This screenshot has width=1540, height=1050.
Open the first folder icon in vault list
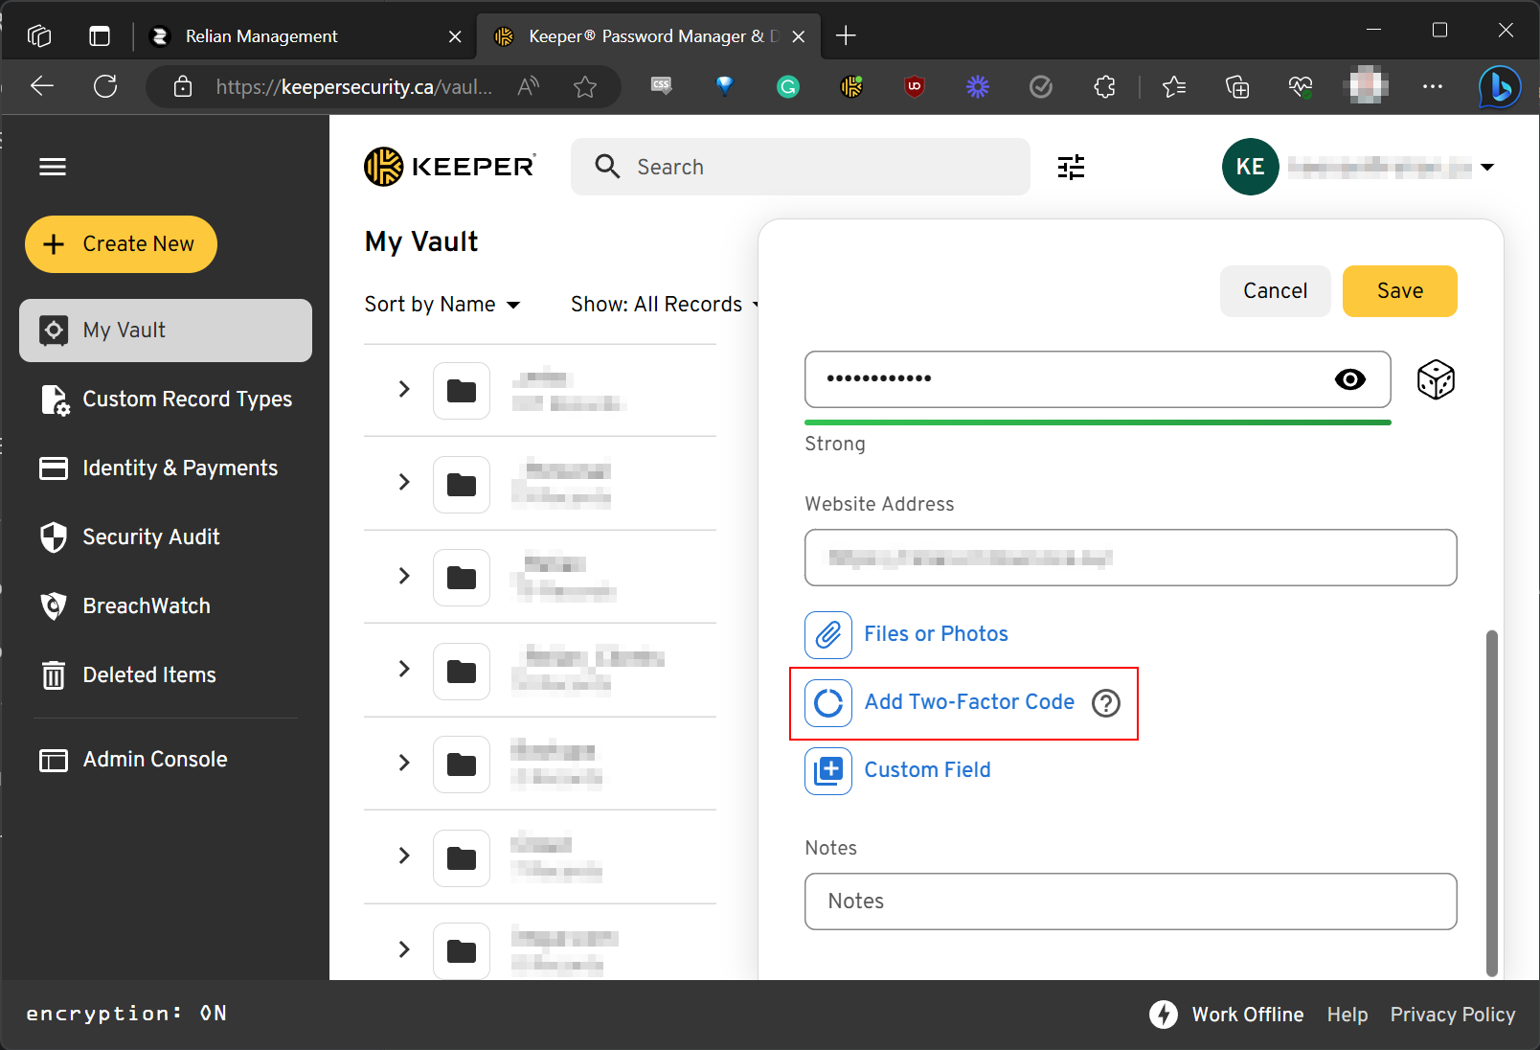(x=462, y=391)
